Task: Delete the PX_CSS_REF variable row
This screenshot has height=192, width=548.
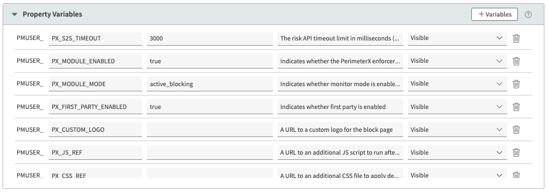Action: coord(516,175)
